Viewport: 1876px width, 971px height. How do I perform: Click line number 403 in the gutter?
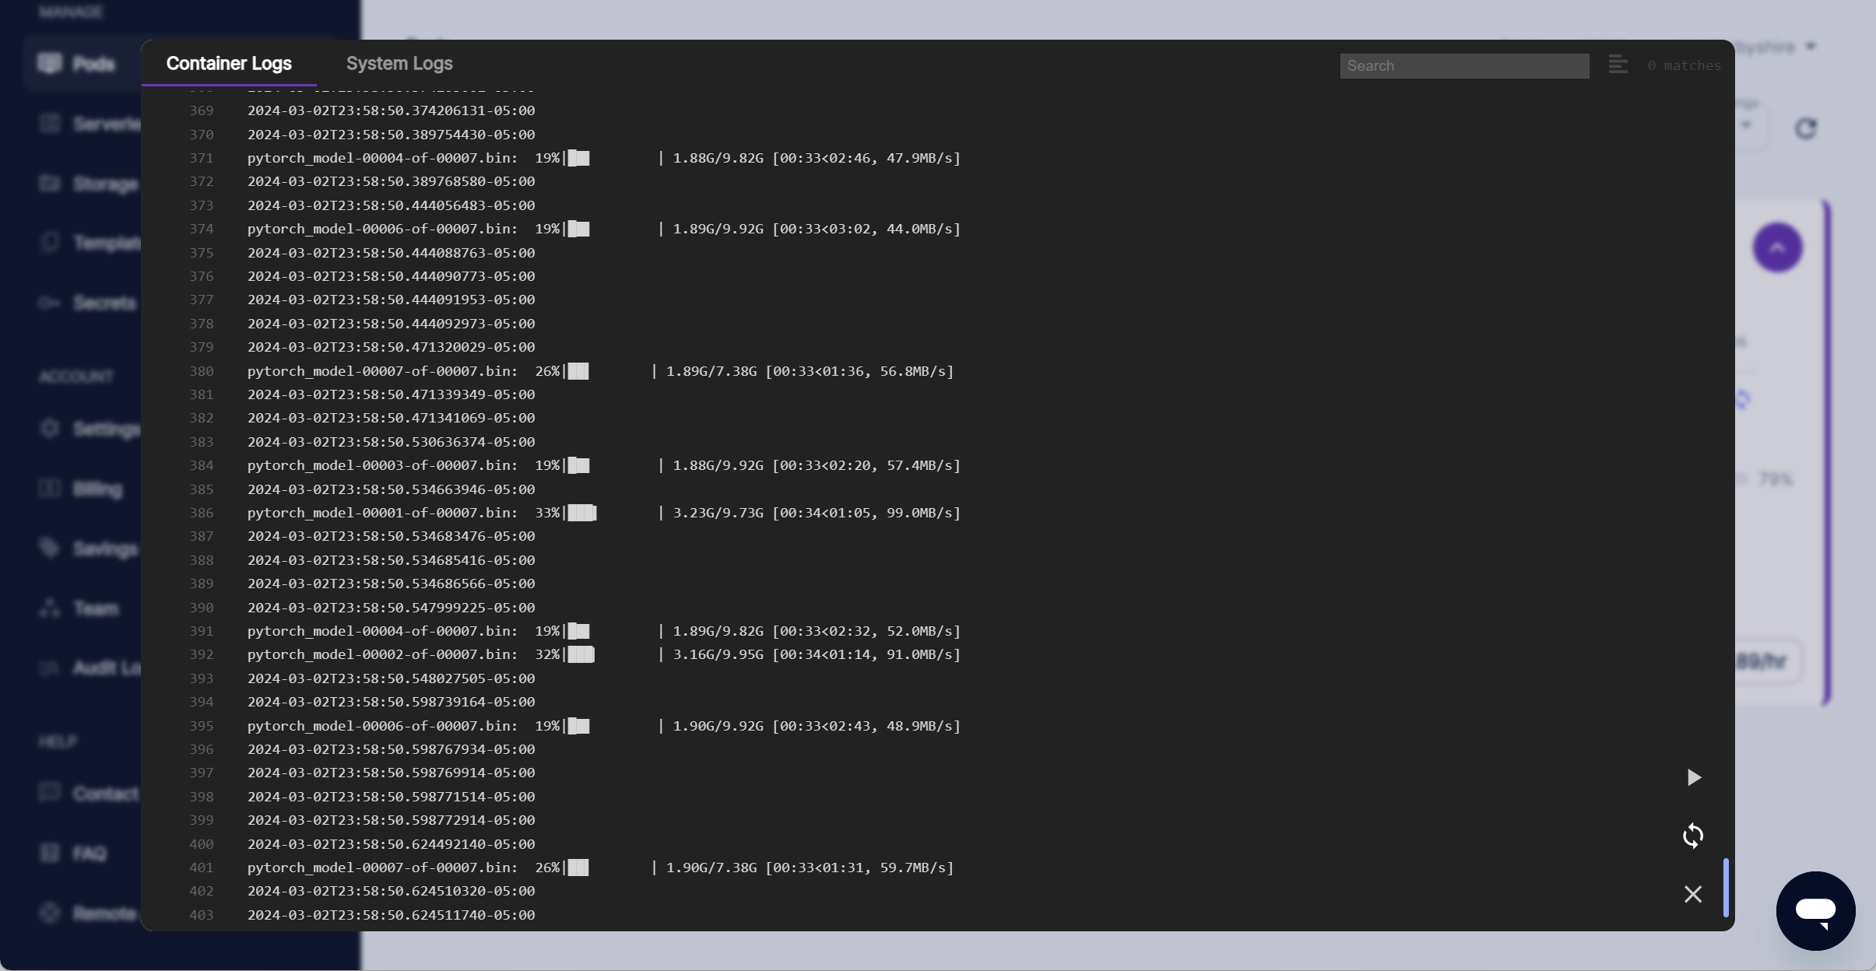pos(202,915)
